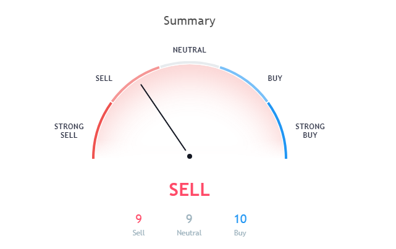
Task: Click the SELL label beside the gauge
Action: pos(104,78)
